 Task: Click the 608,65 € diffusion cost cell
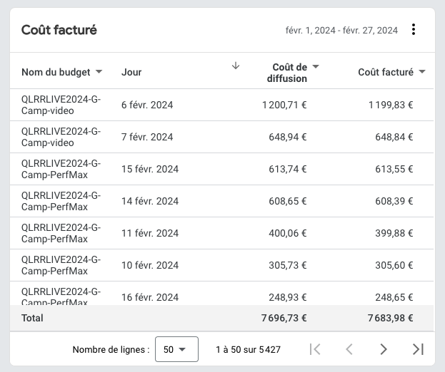(x=288, y=201)
